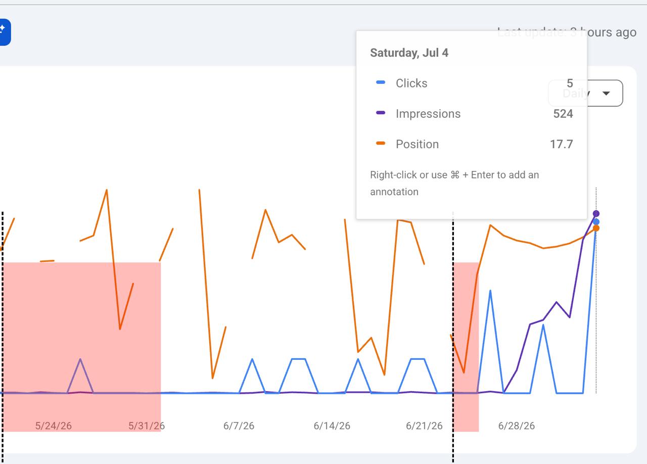Image resolution: width=647 pixels, height=464 pixels.
Task: Click the 5/24/26 axis date label
Action: point(53,426)
